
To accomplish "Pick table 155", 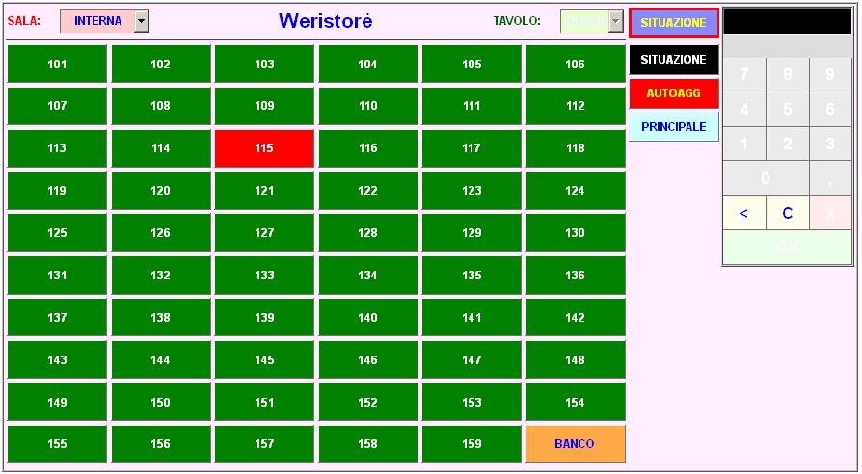I will [x=57, y=444].
